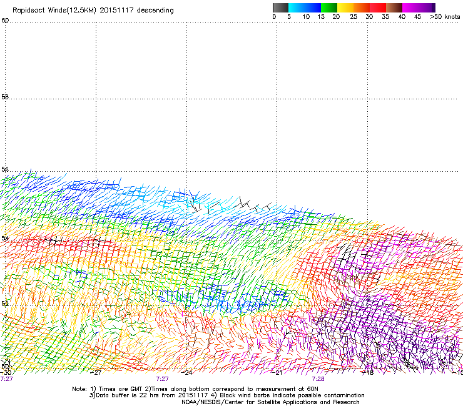The image size is (463, 406).
Task: Click the 'Data buffer is 22 hrs' note line
Action: [x=226, y=395]
